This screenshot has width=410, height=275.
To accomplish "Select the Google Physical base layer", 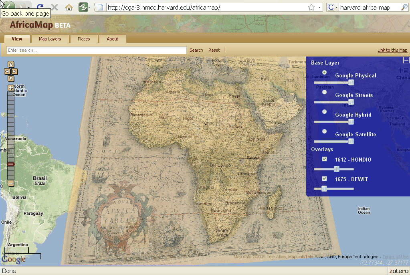I will (x=324, y=73).
